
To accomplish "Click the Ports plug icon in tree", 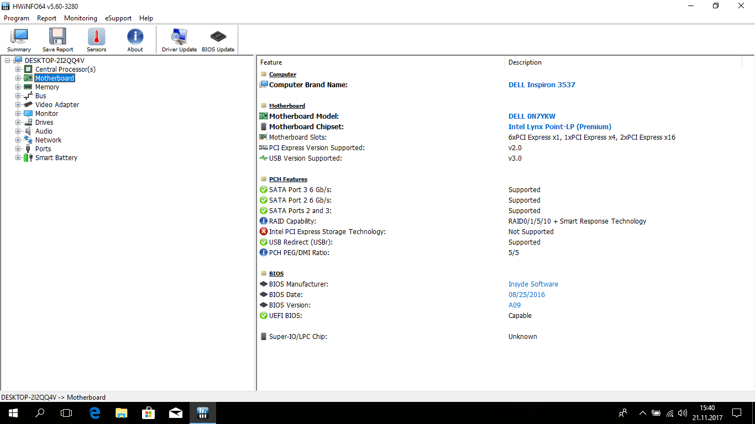I will tap(28, 149).
